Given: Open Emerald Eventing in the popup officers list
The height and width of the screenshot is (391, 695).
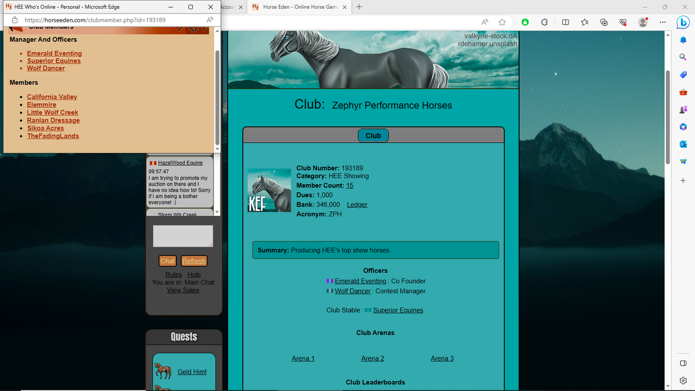Looking at the screenshot, I should tap(54, 53).
